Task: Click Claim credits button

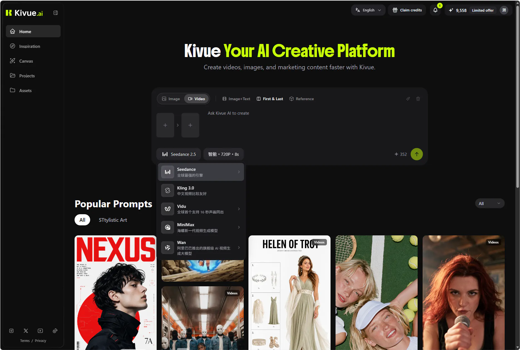Action: tap(407, 10)
